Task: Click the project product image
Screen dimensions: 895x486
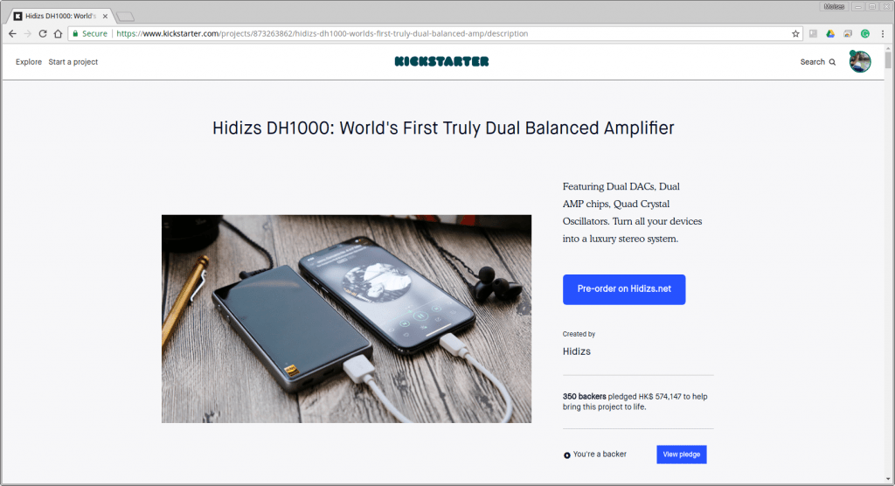Action: coord(346,319)
